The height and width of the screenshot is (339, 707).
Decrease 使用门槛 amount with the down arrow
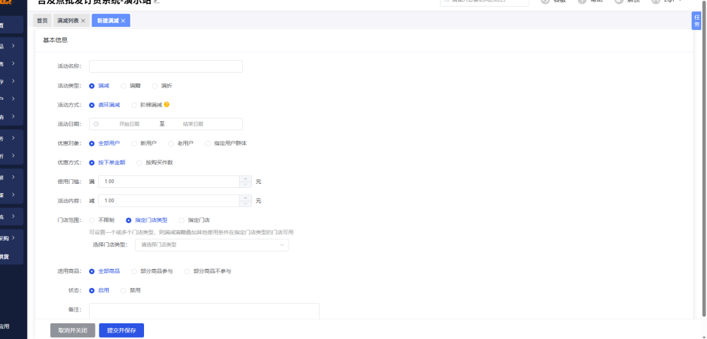click(245, 185)
